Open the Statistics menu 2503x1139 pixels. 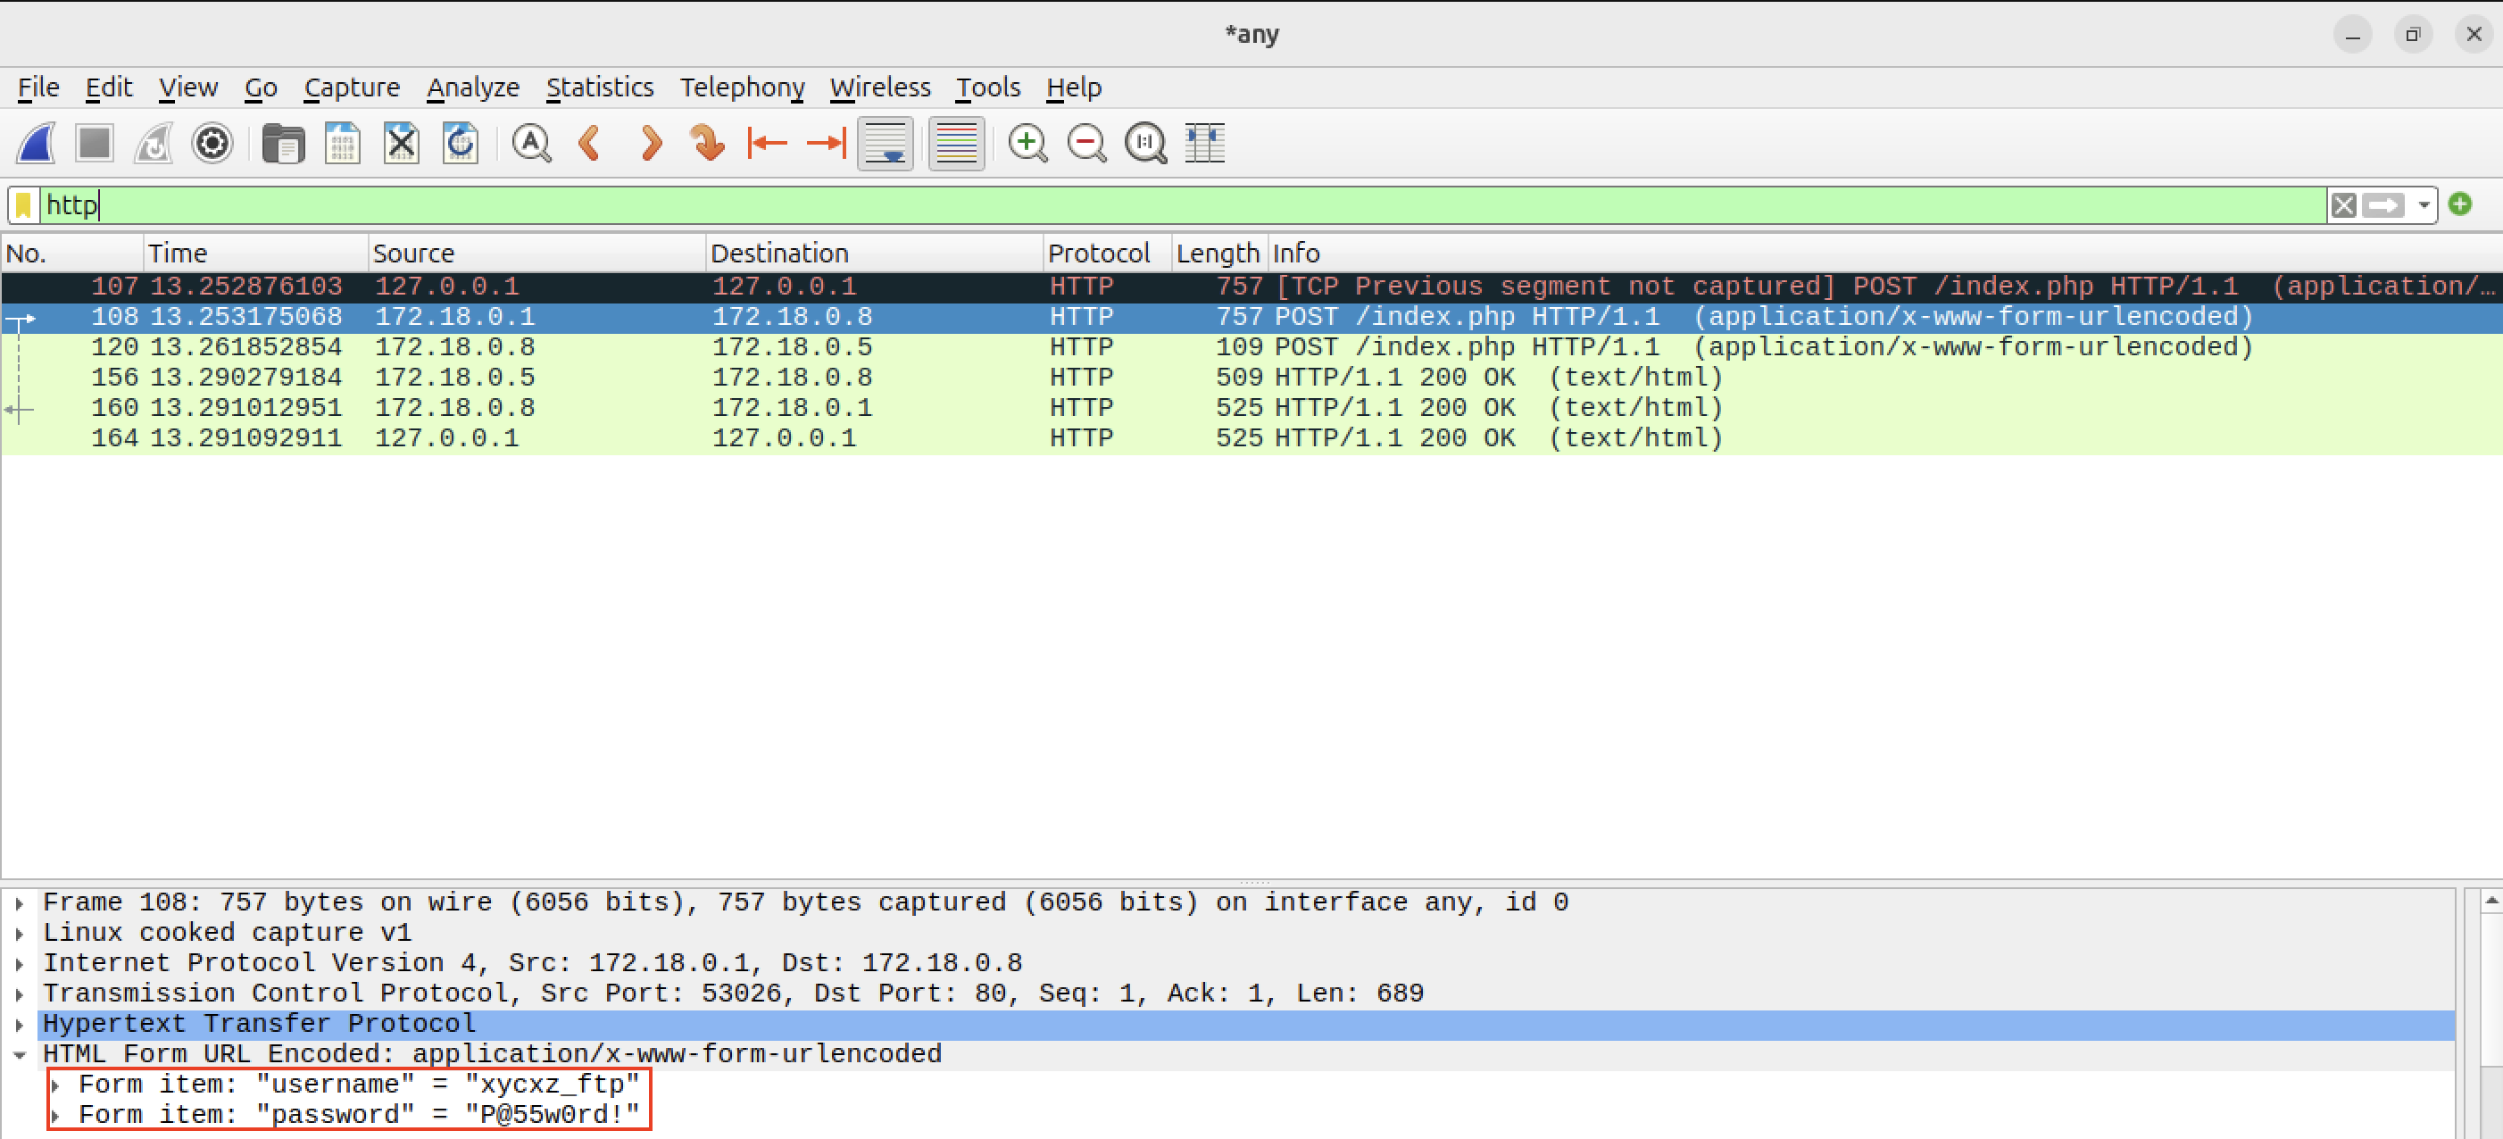pyautogui.click(x=600, y=87)
